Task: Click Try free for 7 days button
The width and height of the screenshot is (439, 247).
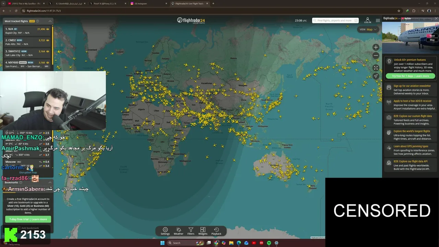Action: [x=410, y=76]
